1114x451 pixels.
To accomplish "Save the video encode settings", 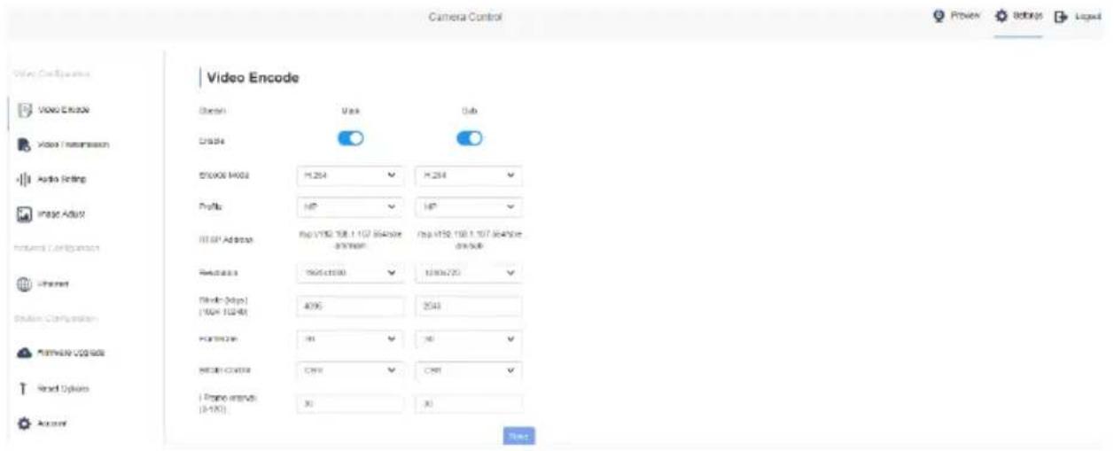I will point(519,435).
